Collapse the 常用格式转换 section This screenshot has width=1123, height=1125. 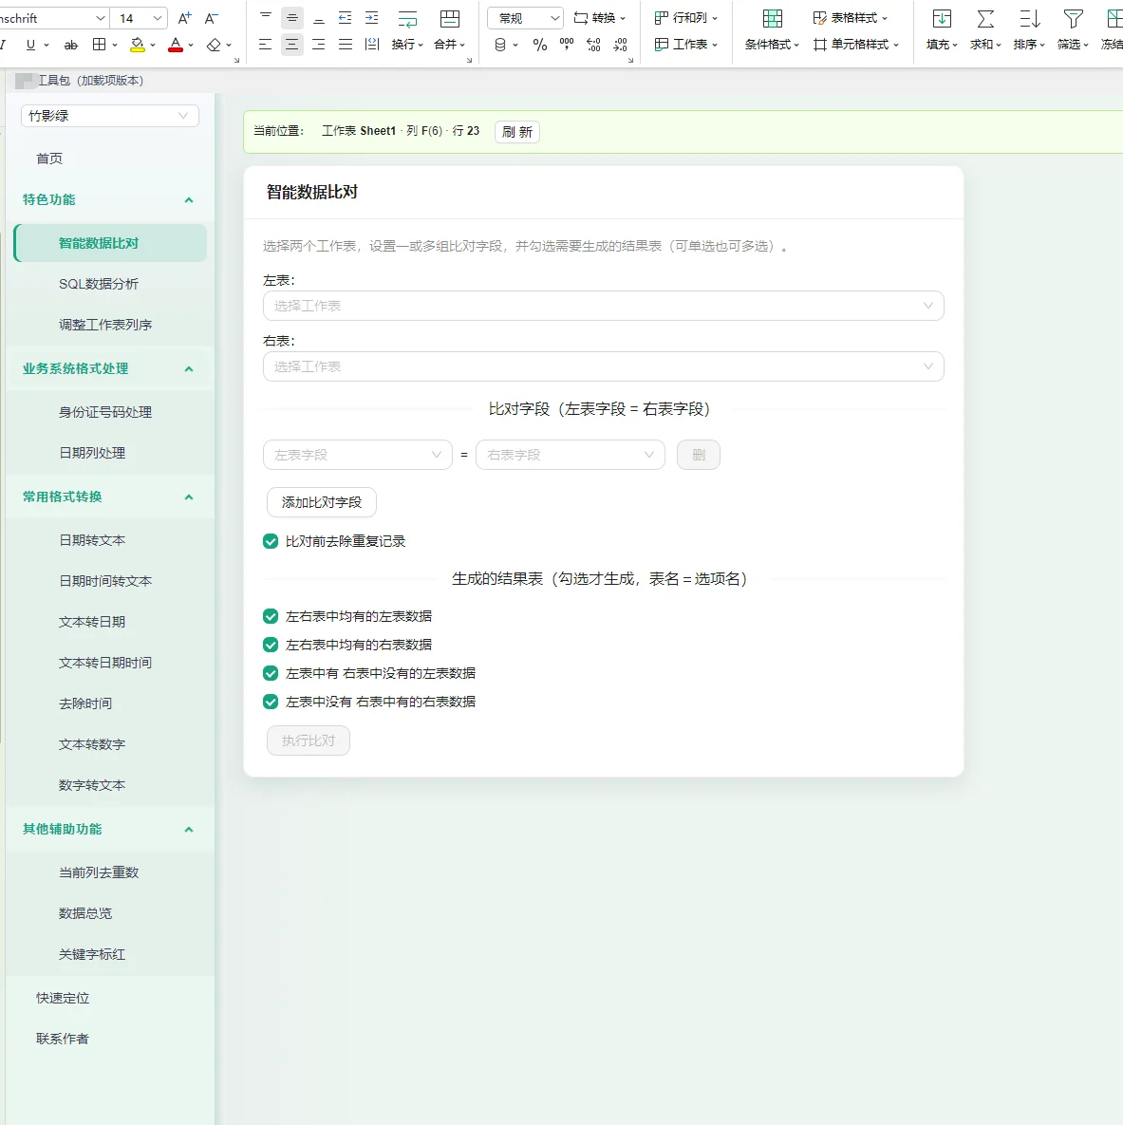tap(189, 497)
